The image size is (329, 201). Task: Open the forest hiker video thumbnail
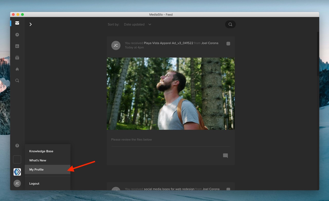pos(171,94)
